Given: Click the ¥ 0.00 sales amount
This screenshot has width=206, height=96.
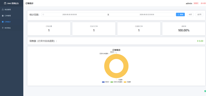Looking at the screenshot, I should point(200,41).
